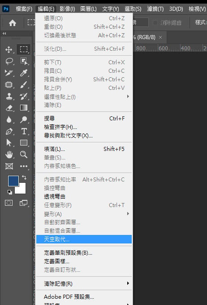The height and width of the screenshot is (305, 207).
Task: Open the white background color picker
Action: pyautogui.click(x=22, y=190)
